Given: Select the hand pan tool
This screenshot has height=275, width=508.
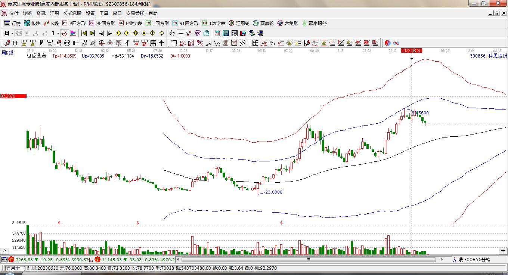Looking at the screenshot, I should pos(172,33).
